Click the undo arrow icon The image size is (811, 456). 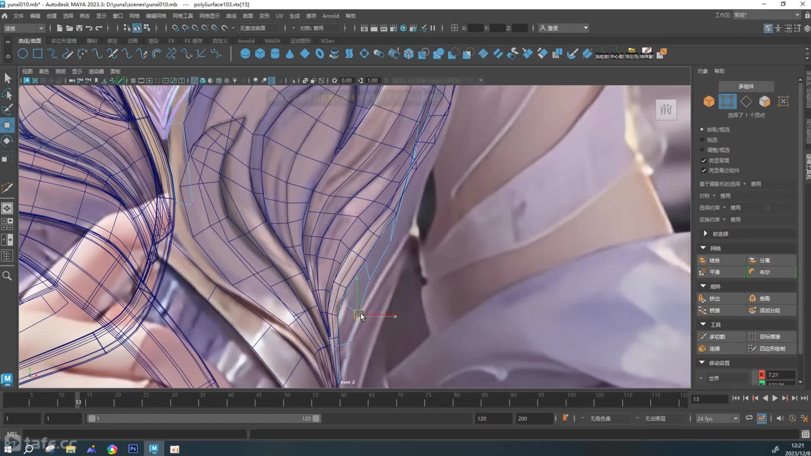pyautogui.click(x=89, y=28)
